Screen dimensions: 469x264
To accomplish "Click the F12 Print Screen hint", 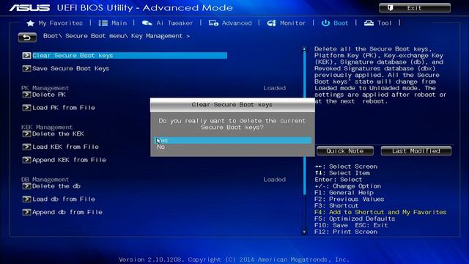I will coord(346,232).
